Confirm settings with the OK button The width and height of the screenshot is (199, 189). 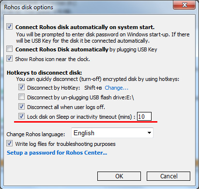119,176
